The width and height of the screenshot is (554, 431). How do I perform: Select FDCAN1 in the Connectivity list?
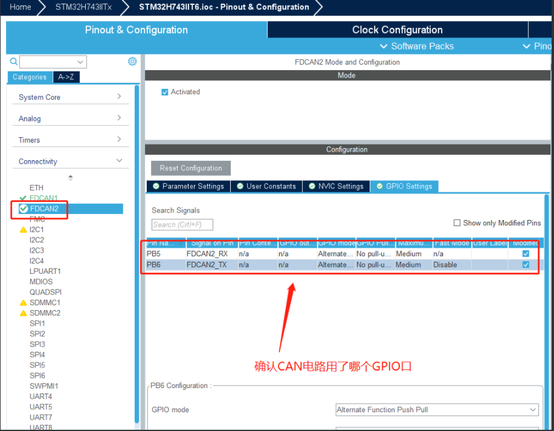(x=43, y=198)
